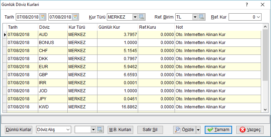Expand the Ref. Birim TL dropdown arrow
Screen dimensions: 271x137
(x=195, y=17)
